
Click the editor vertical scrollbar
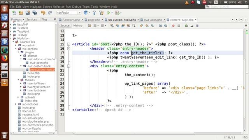245,88
